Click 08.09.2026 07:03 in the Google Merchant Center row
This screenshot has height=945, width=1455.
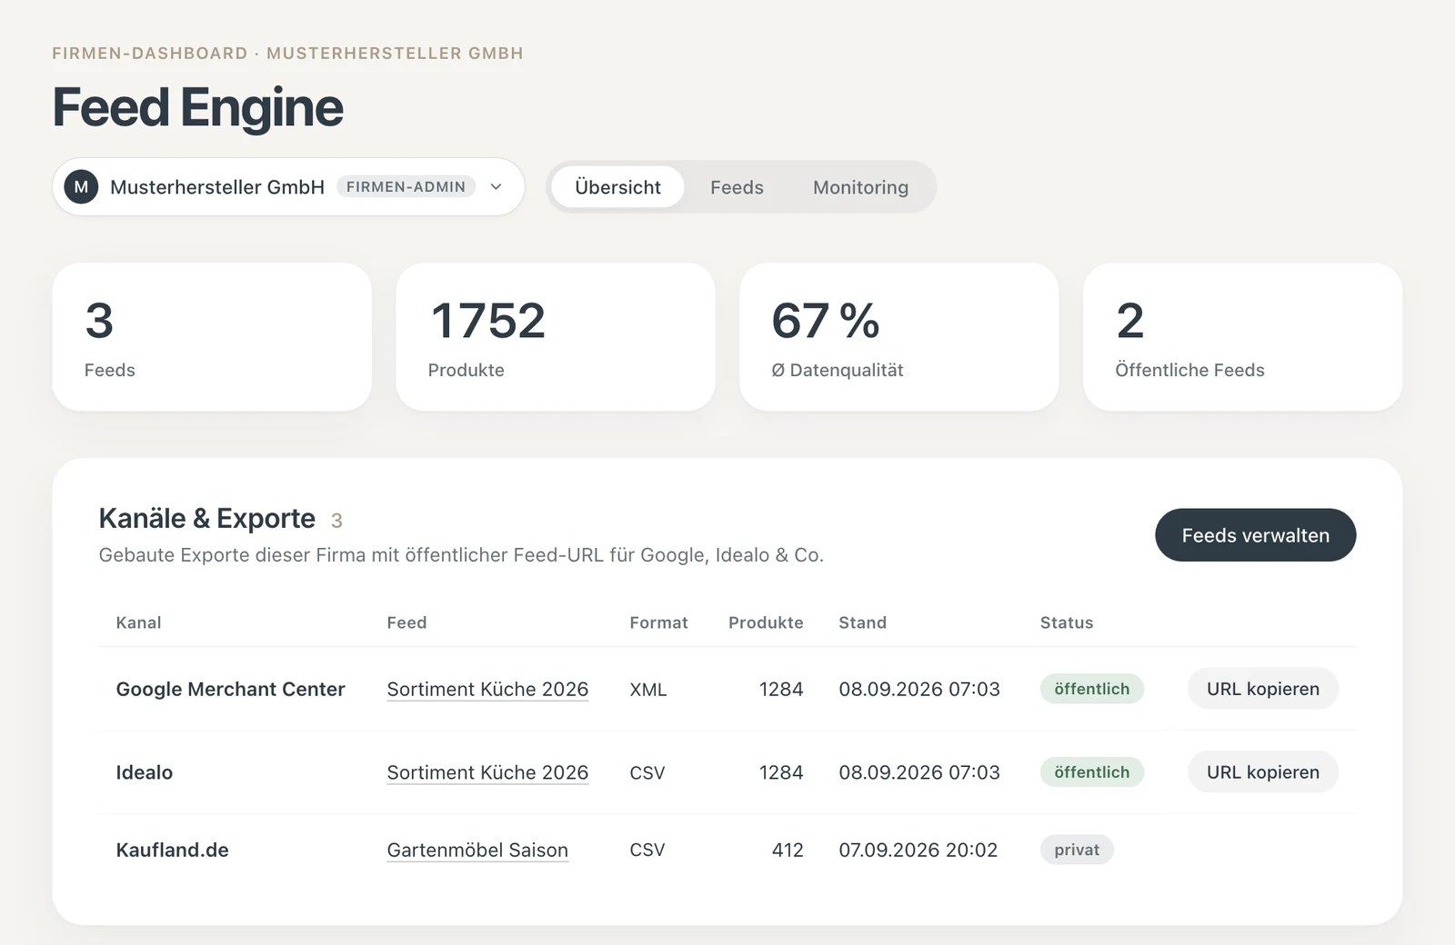(919, 690)
